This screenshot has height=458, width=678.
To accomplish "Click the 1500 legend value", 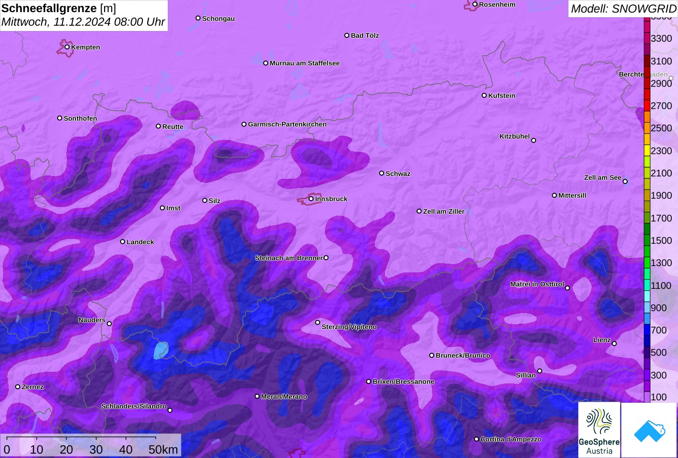I will [662, 240].
